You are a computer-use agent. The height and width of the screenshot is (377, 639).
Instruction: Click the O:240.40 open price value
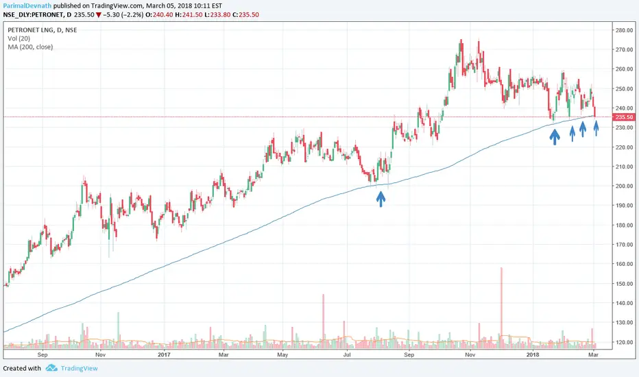(159, 14)
